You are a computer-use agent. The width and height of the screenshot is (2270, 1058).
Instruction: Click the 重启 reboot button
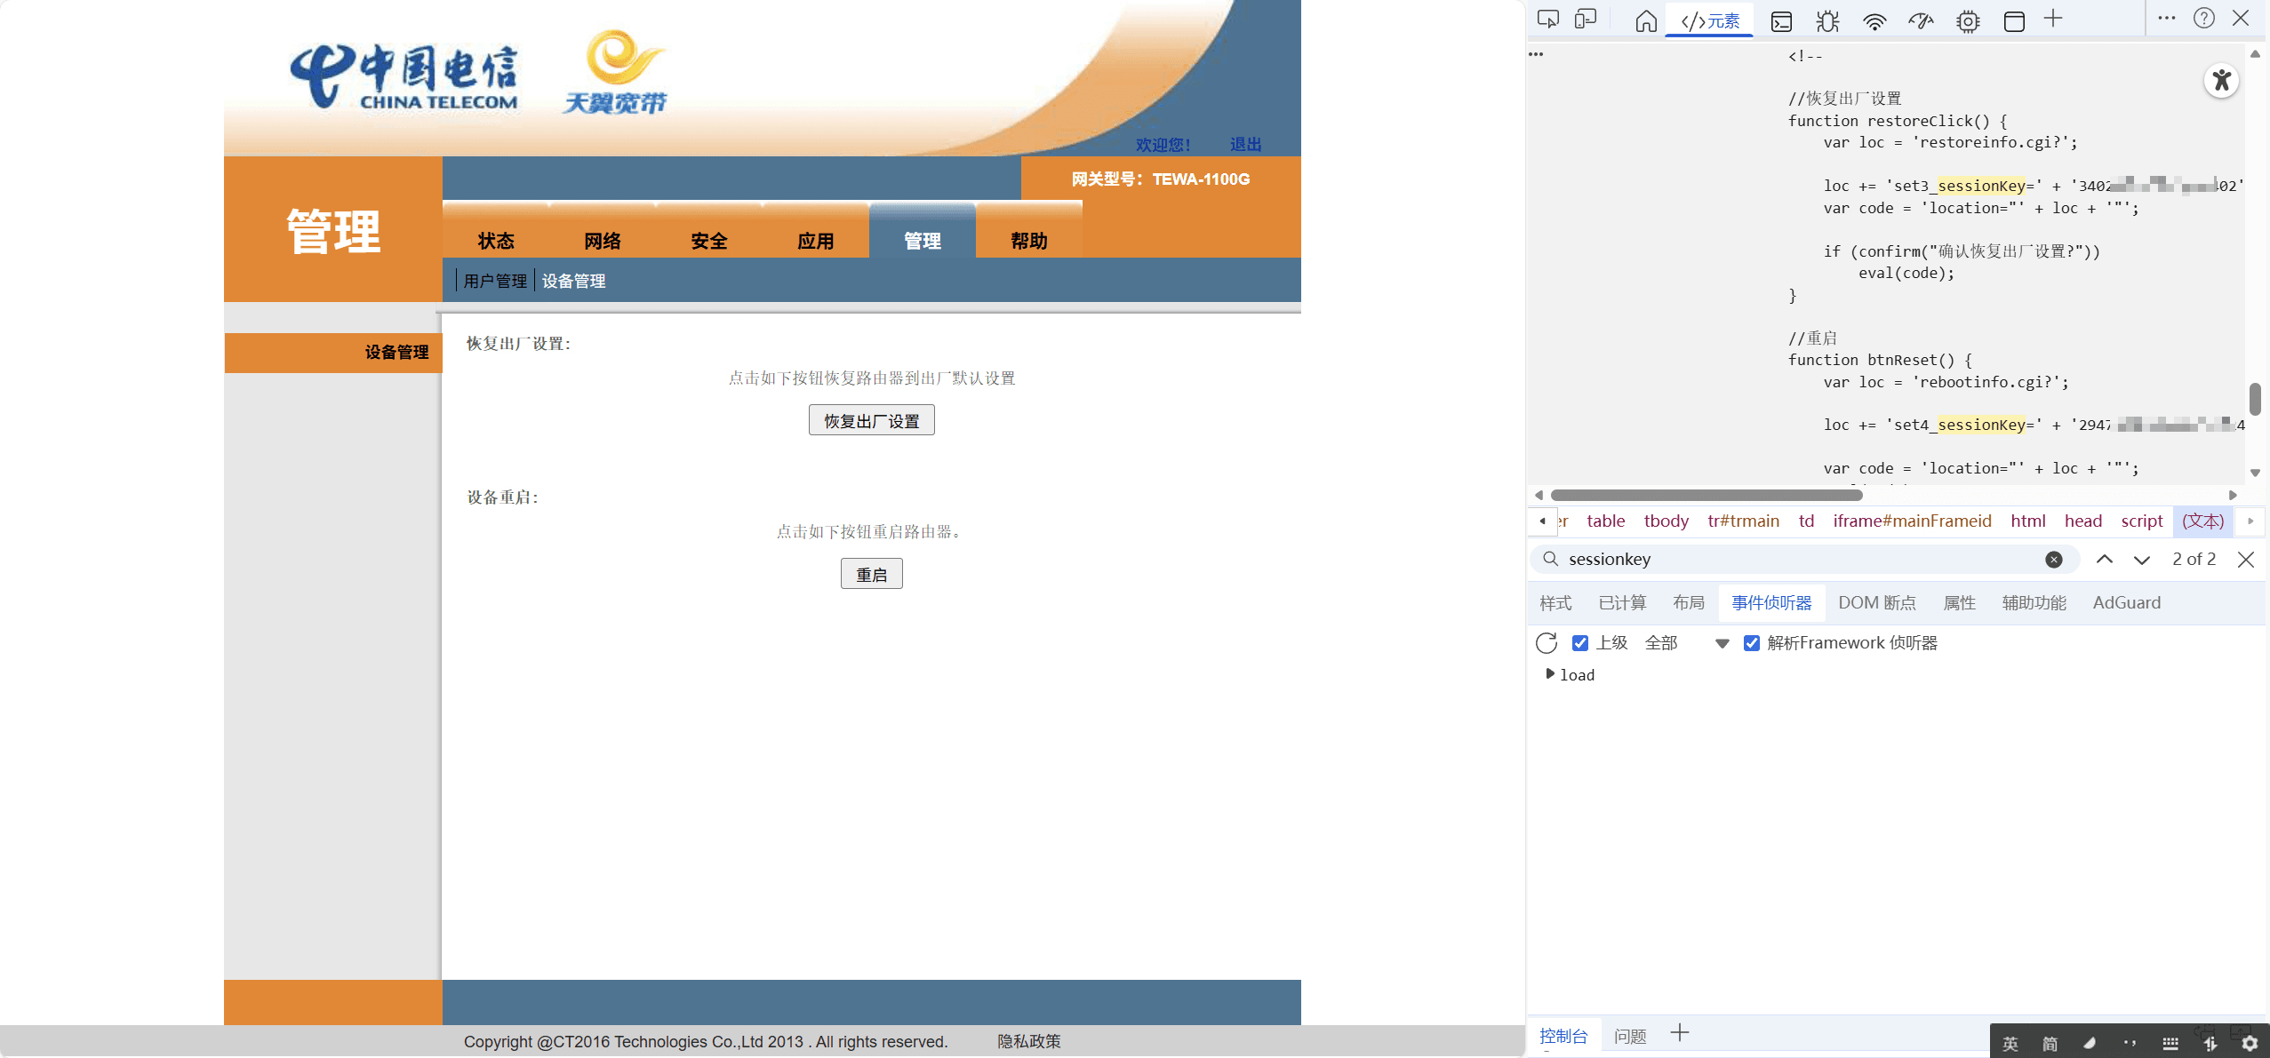pyautogui.click(x=871, y=574)
